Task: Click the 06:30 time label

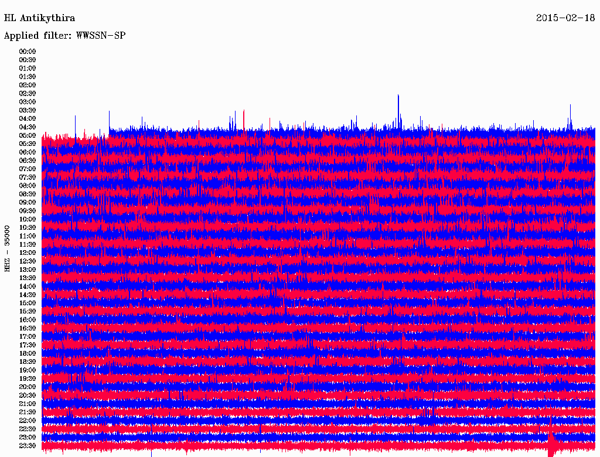Action: [28, 161]
